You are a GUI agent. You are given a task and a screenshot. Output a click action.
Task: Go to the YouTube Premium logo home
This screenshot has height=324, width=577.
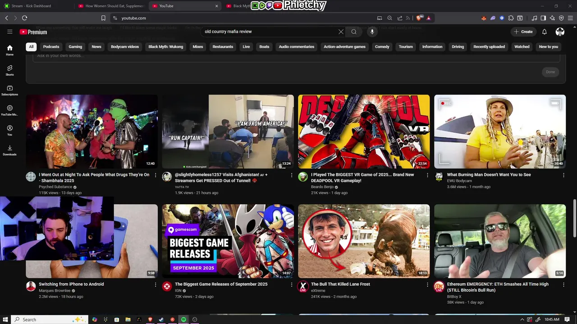coord(33,32)
